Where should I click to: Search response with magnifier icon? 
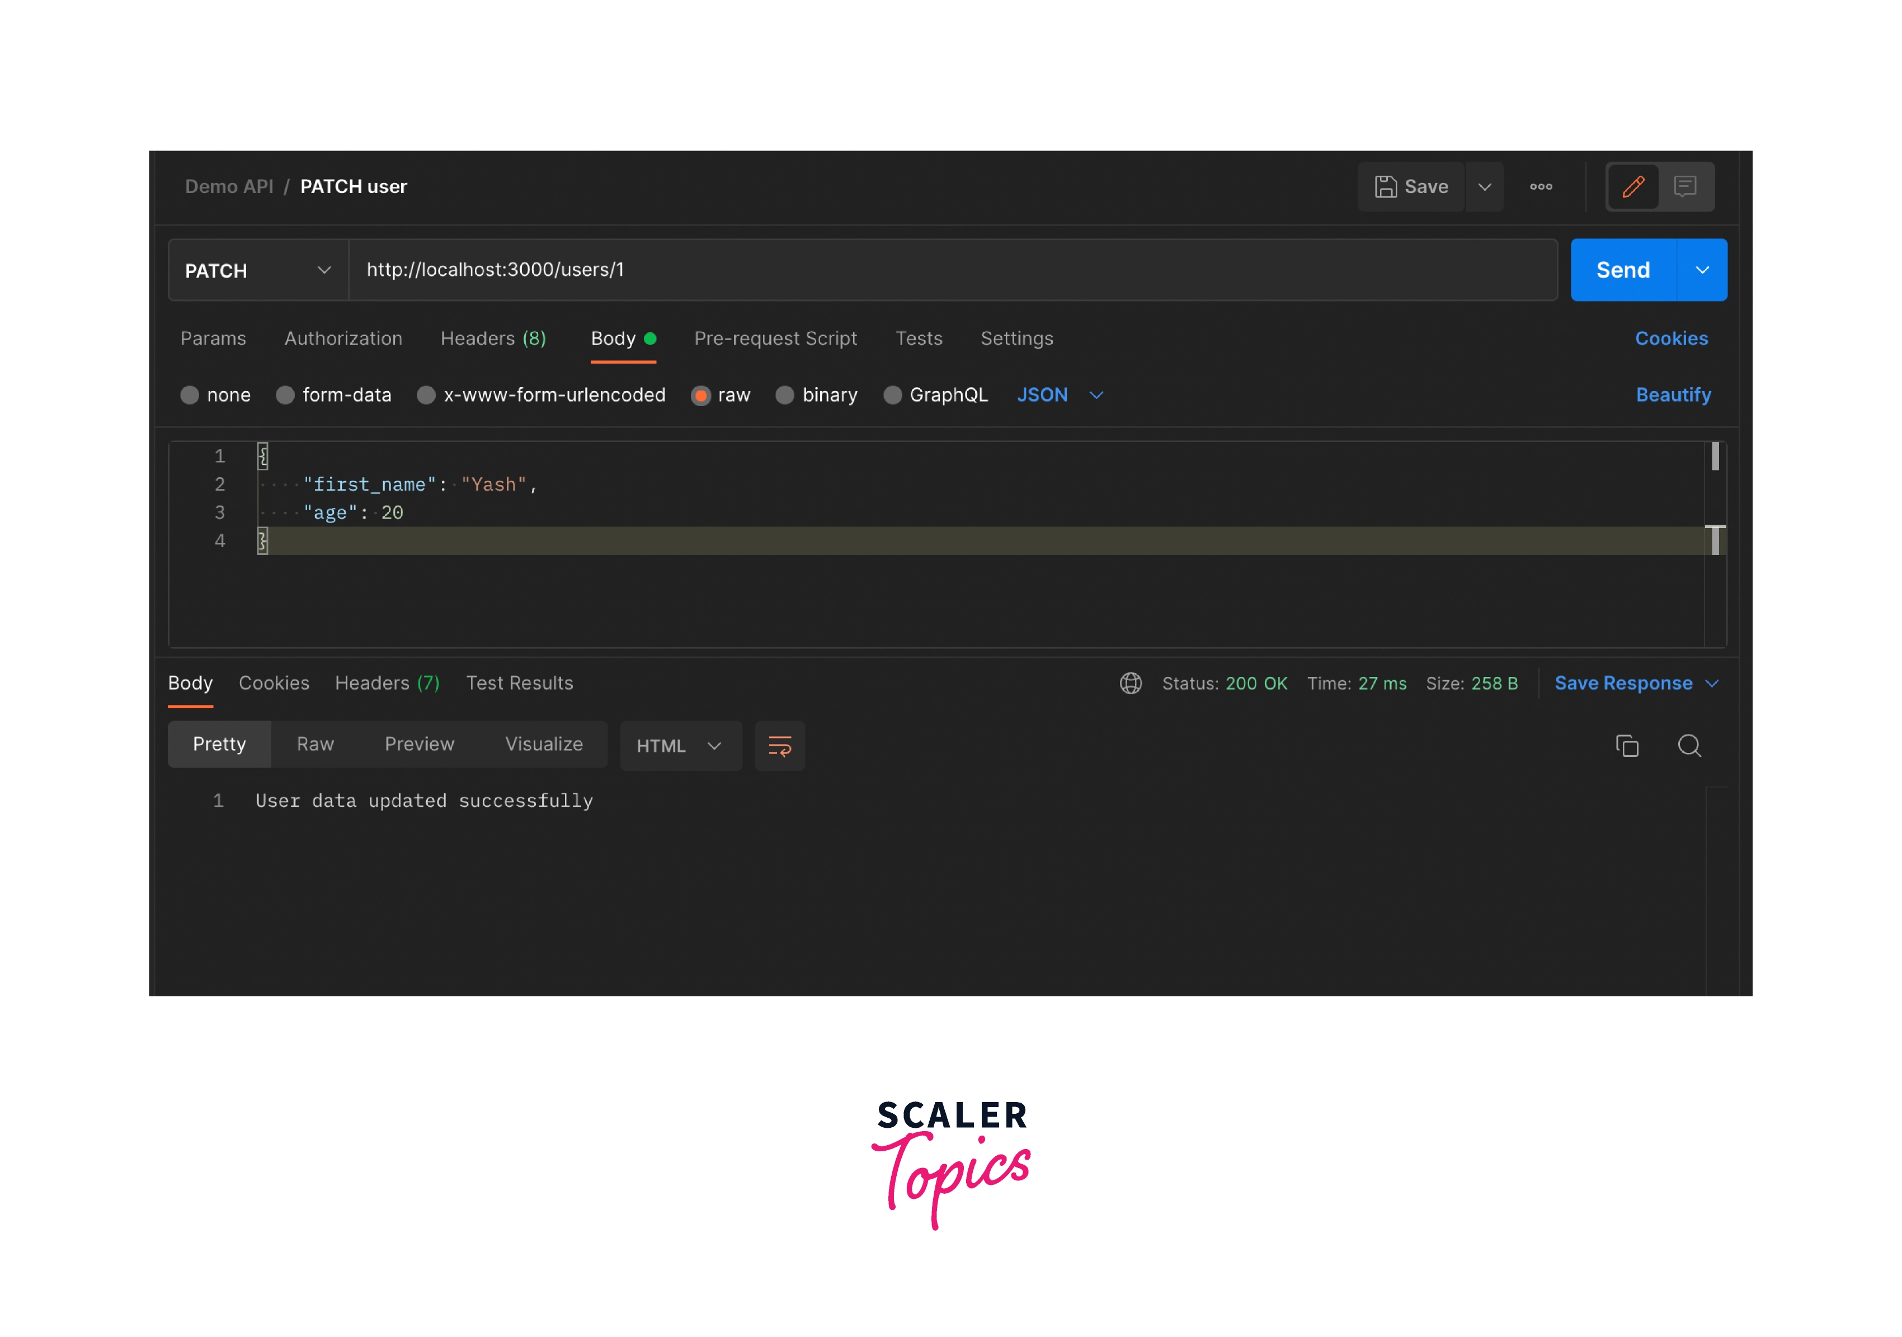pos(1689,746)
